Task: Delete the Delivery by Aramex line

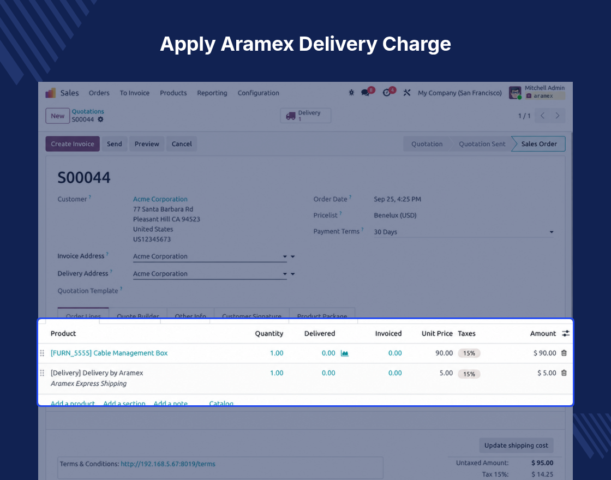Action: [564, 373]
